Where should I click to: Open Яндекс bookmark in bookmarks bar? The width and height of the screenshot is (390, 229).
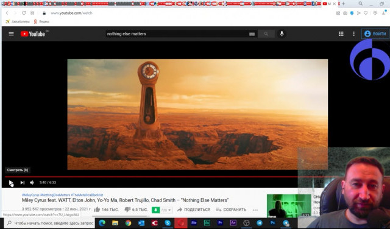[x=41, y=22]
